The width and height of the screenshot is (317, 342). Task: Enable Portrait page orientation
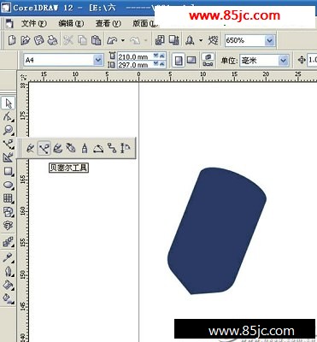coord(179,61)
